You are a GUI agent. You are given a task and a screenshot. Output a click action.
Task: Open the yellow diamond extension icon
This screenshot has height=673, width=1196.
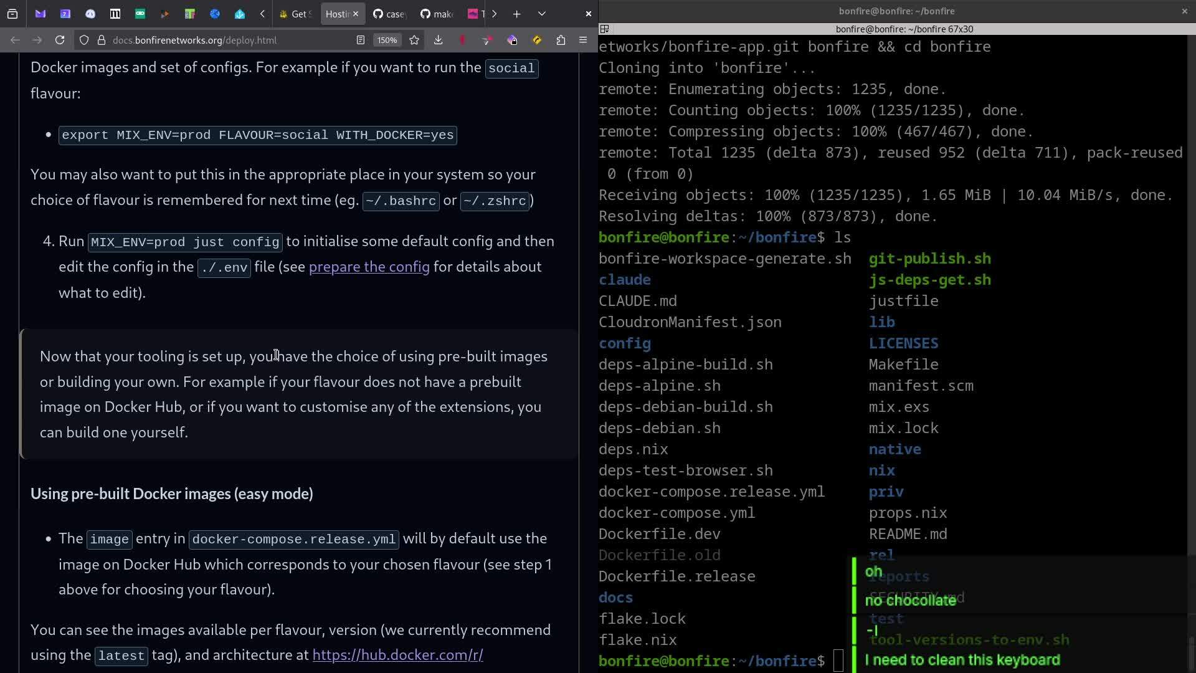pos(537,40)
